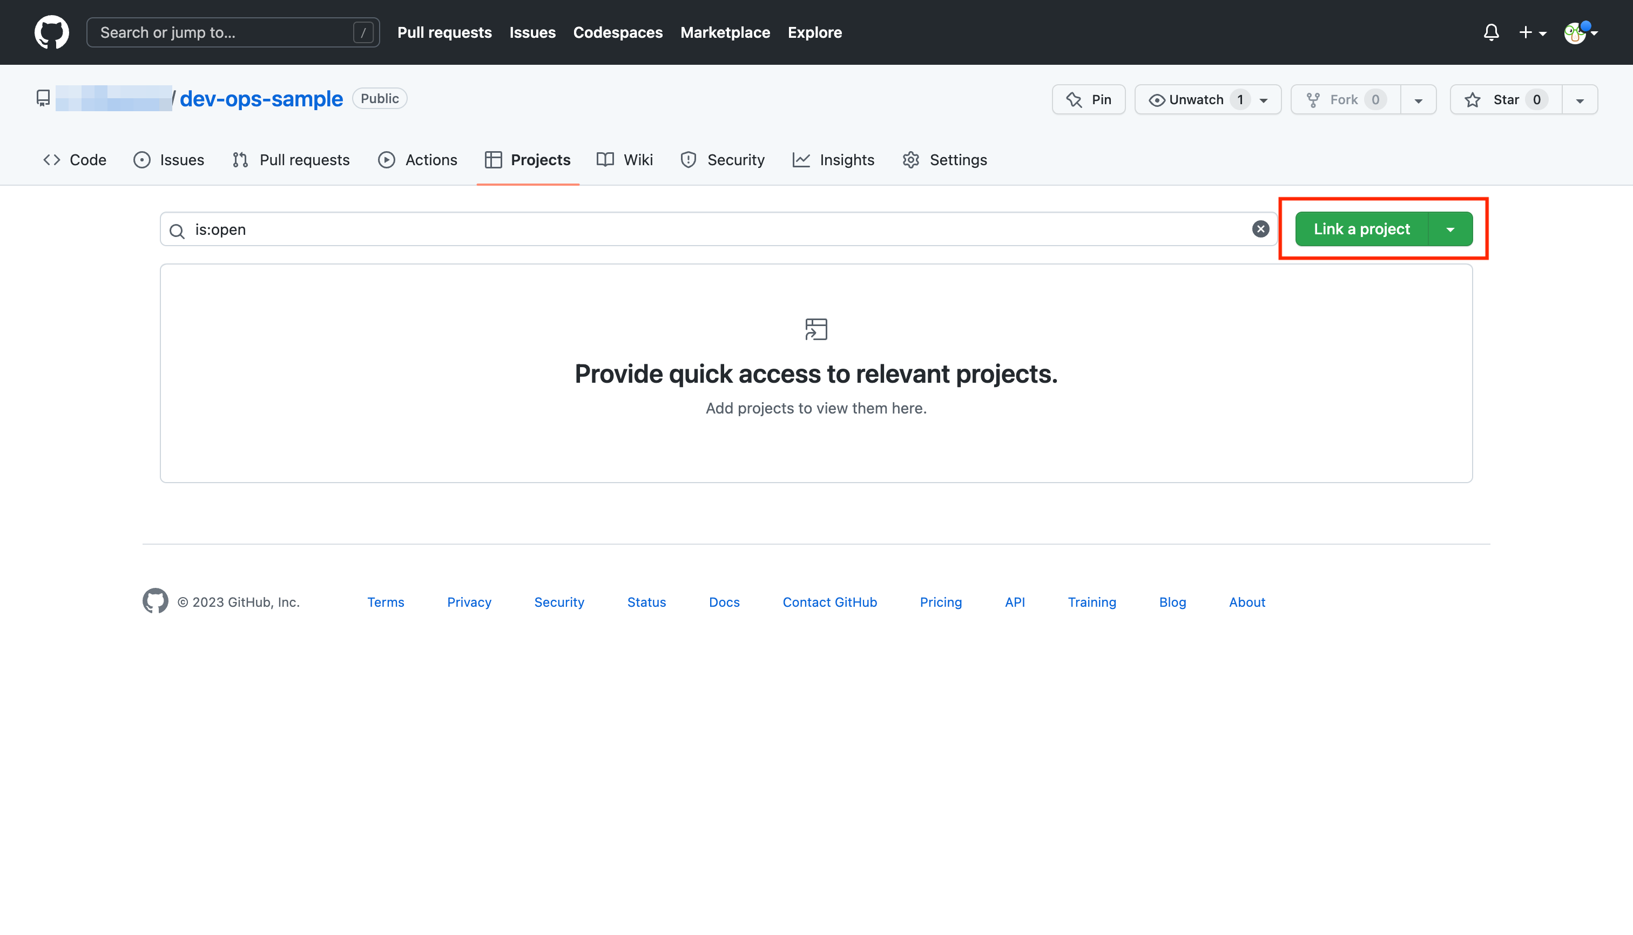Focus the Search or jump to field
Image resolution: width=1633 pixels, height=935 pixels.
225,32
